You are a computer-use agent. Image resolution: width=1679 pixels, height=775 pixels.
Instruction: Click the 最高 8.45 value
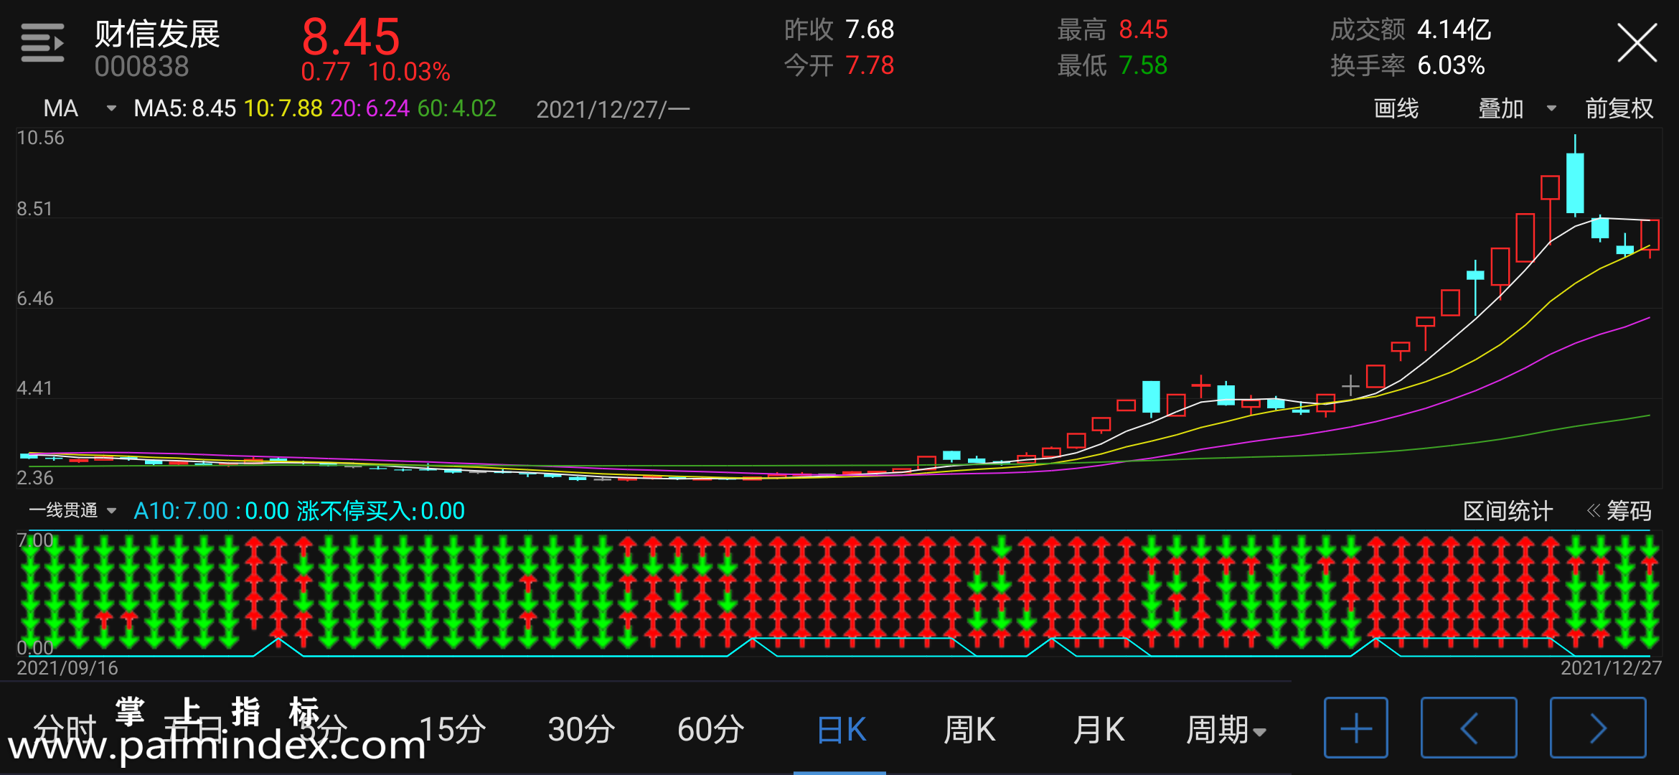[1143, 29]
